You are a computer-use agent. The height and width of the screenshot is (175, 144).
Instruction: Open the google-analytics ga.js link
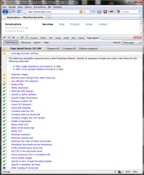pyautogui.click(x=35, y=69)
